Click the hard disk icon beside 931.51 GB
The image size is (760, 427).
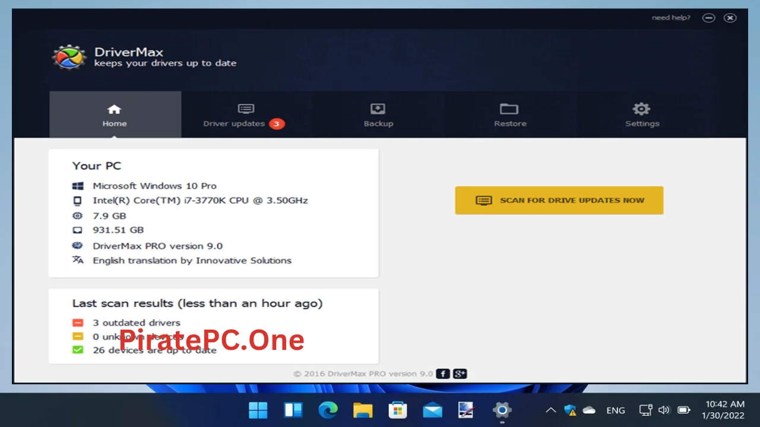click(x=78, y=230)
